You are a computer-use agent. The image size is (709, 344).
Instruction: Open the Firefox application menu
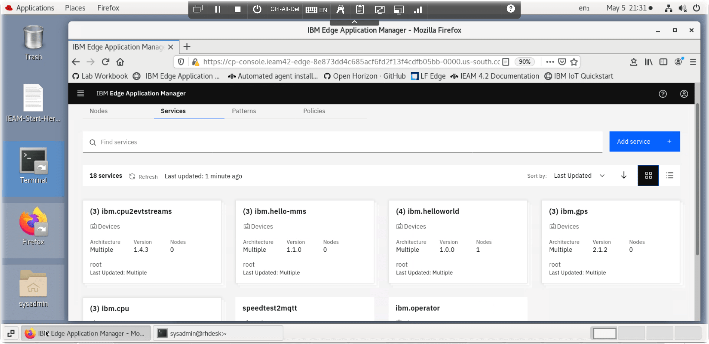click(x=693, y=62)
